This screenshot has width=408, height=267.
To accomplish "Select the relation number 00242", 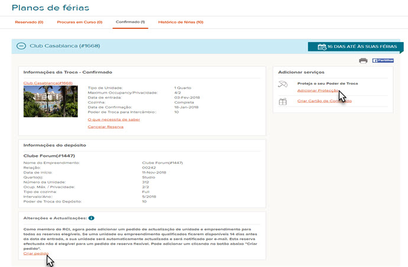I will click(149, 168).
